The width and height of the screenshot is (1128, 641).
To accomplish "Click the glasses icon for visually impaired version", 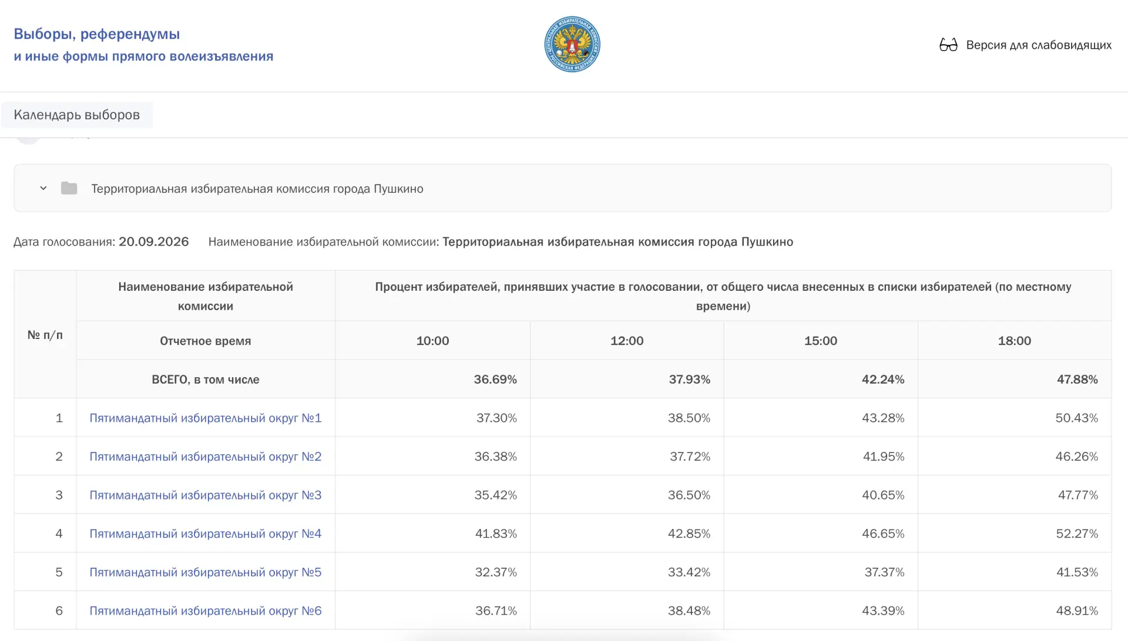I will [x=948, y=45].
